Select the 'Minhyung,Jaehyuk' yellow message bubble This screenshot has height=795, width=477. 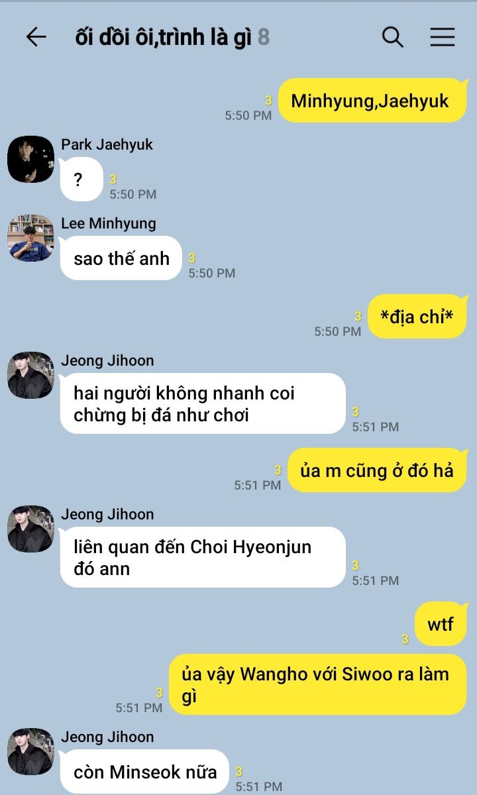(372, 101)
